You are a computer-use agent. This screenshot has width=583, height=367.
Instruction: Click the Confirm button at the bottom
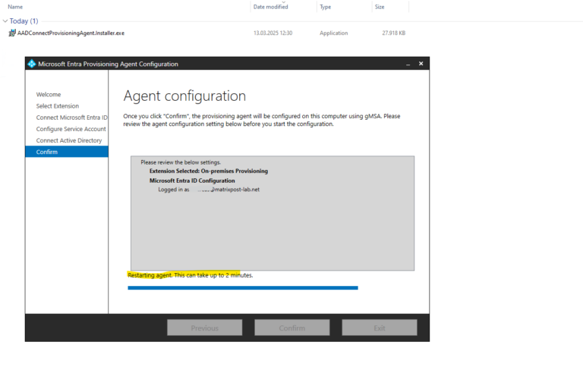click(x=291, y=328)
